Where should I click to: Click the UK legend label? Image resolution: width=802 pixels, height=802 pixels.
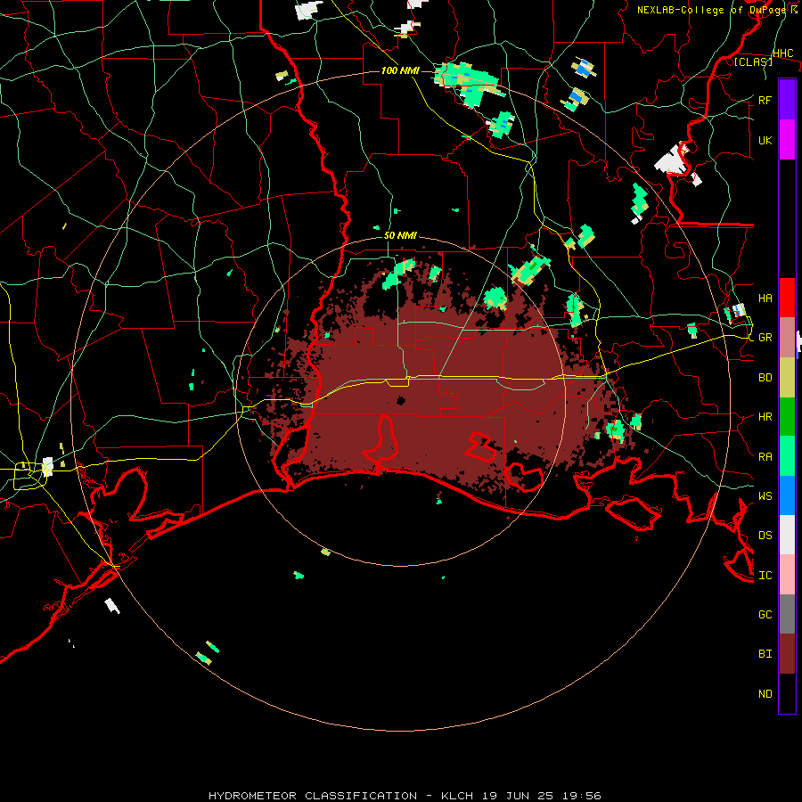[765, 140]
